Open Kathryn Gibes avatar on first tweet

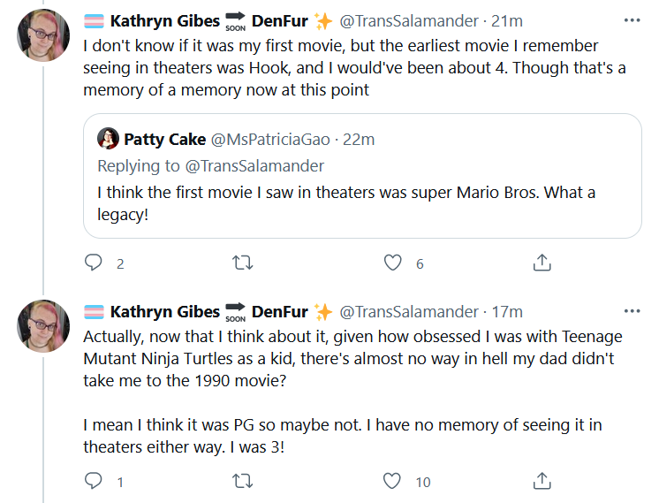point(43,35)
